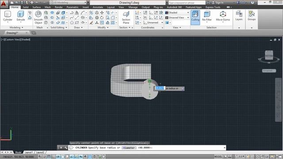Click the dynamic input radius value field
283x159 pixels.
pos(160,88)
